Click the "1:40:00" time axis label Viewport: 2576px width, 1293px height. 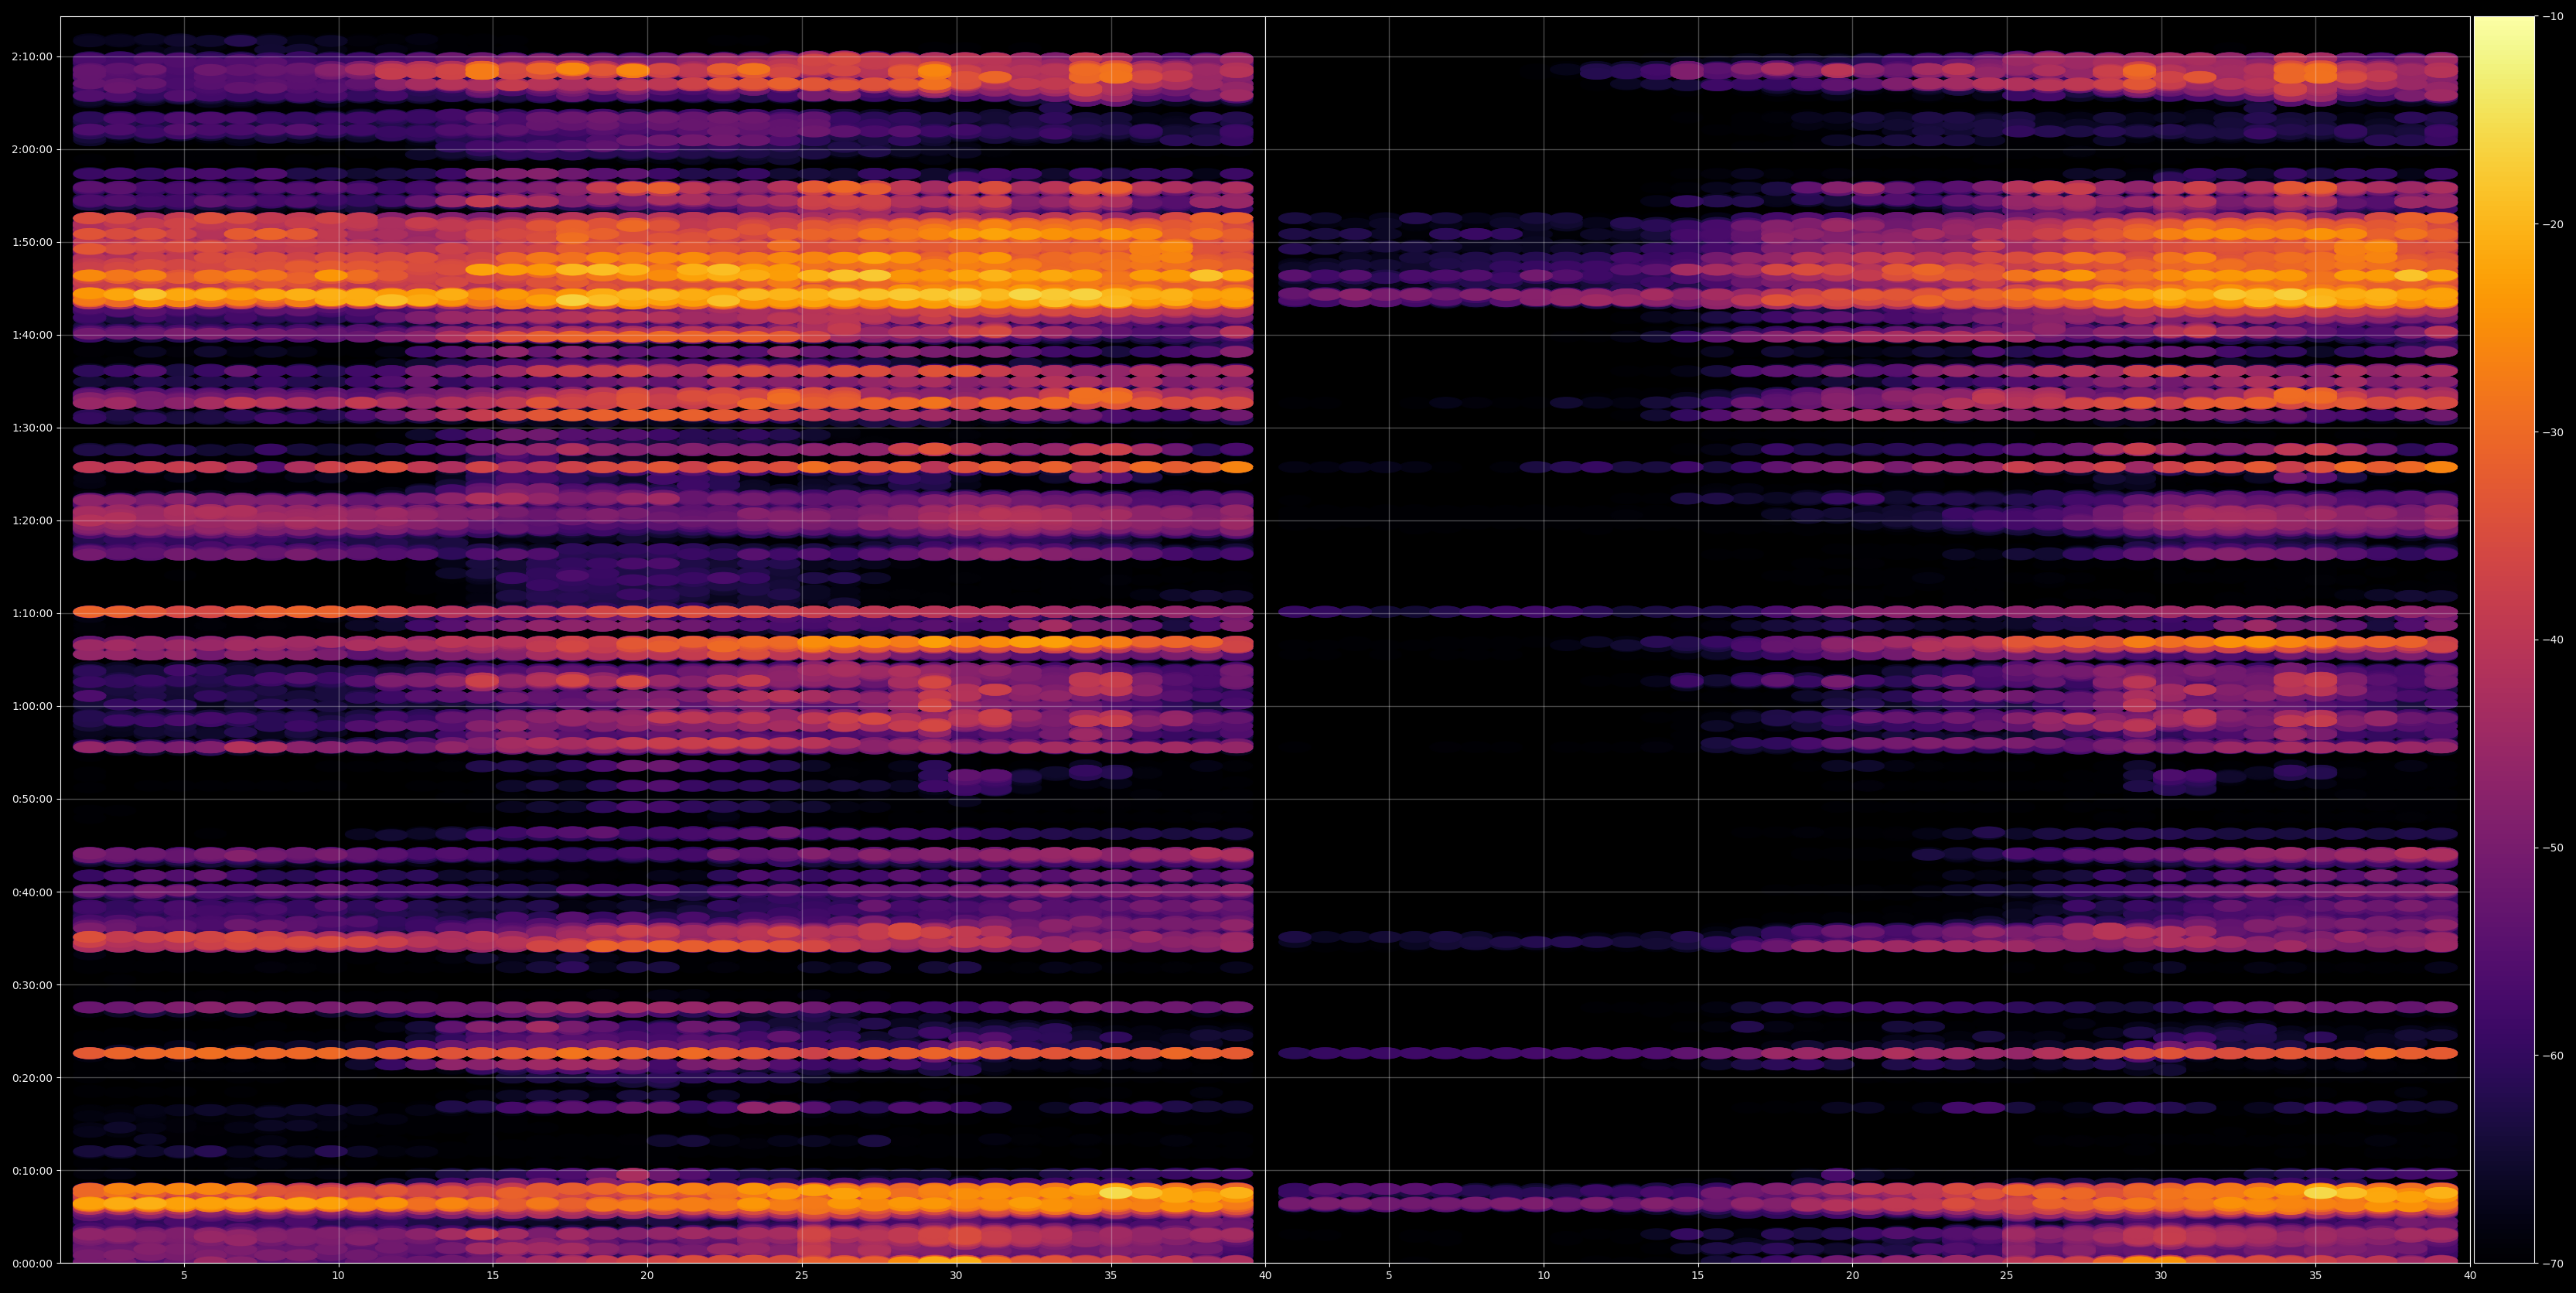[x=32, y=335]
